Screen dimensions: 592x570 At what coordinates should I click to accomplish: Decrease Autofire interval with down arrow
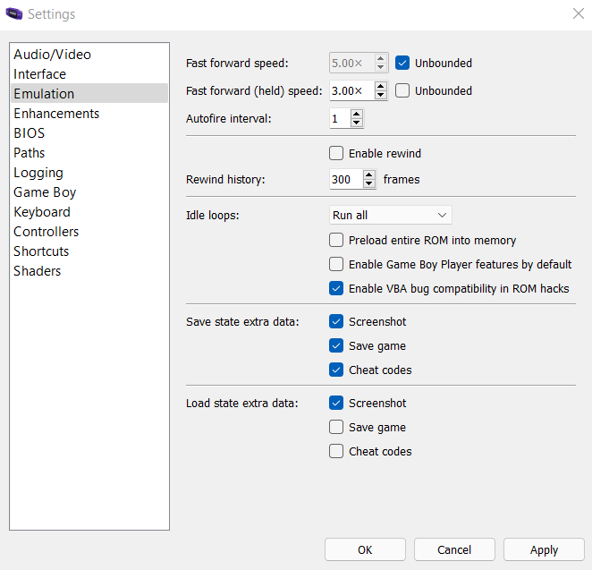[x=357, y=123]
